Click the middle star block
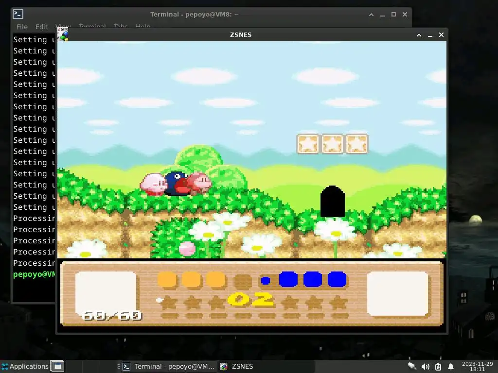The width and height of the screenshot is (498, 373). pos(332,144)
